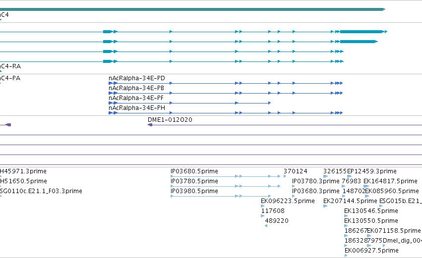Open the EK207144.5prime EST label
The image size is (422, 258).
pyautogui.click(x=350, y=201)
